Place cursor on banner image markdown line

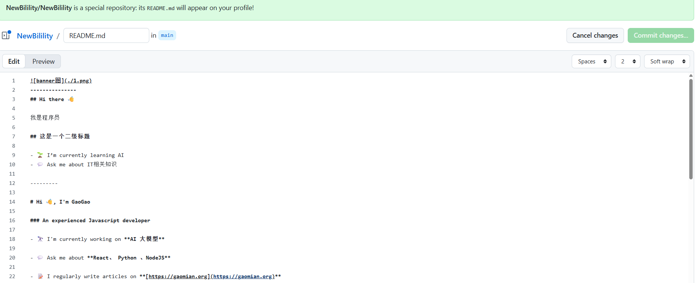tap(61, 81)
